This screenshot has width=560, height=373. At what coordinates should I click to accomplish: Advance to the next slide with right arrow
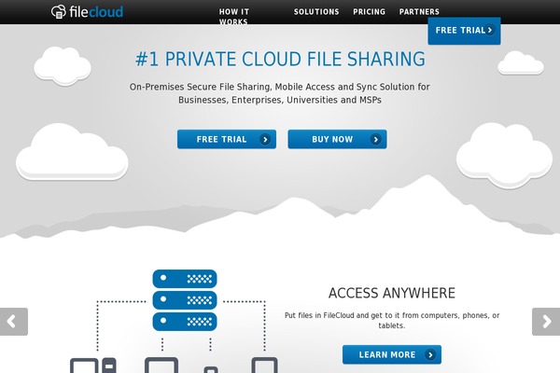pos(546,322)
